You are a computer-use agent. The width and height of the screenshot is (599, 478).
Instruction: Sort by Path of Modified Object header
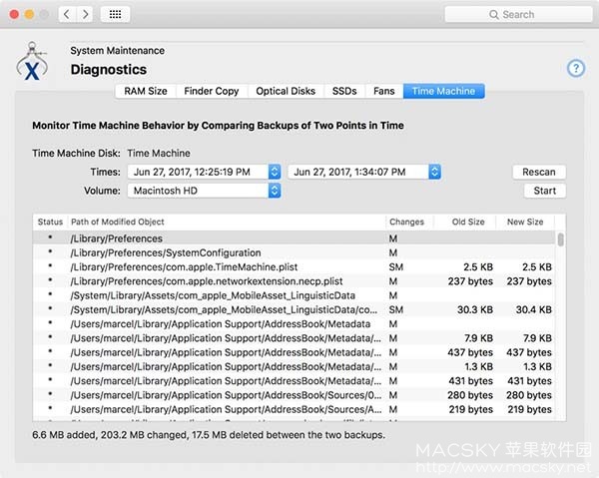(227, 222)
